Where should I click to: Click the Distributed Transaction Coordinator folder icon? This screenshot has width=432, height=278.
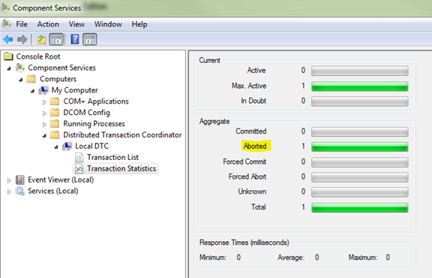(x=55, y=134)
